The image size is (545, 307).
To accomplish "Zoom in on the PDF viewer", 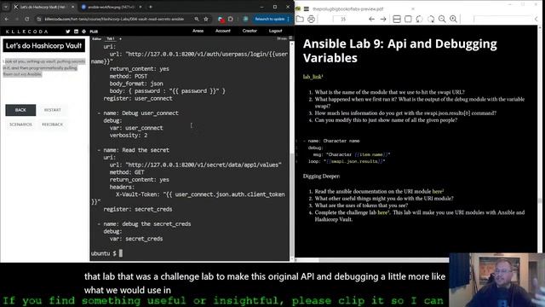I will [x=454, y=19].
